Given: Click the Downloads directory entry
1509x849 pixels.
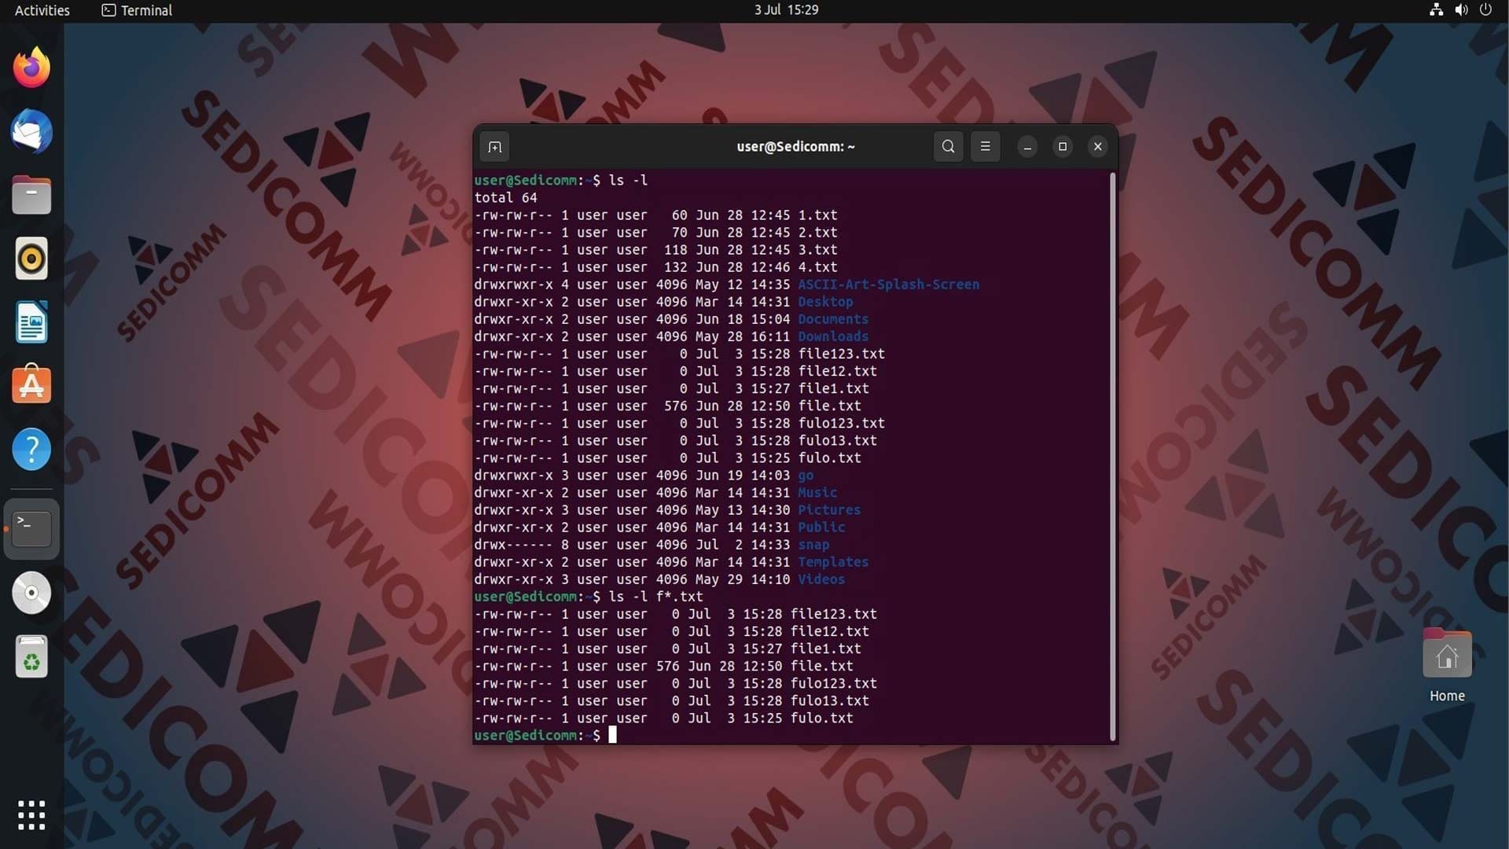Looking at the screenshot, I should click(833, 336).
